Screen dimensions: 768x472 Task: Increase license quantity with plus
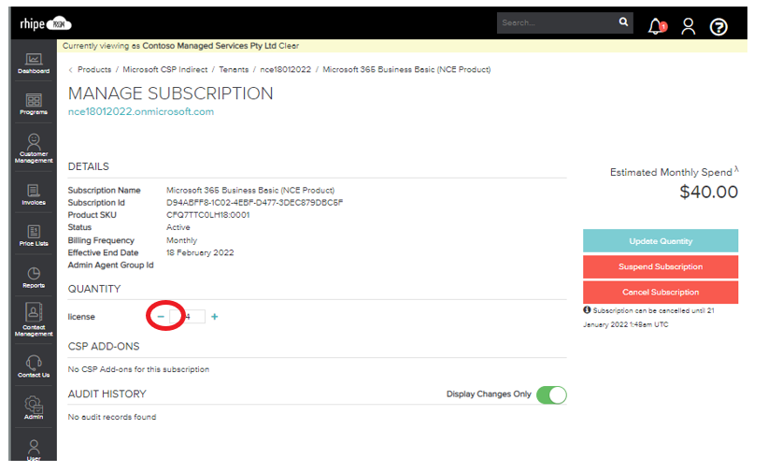point(215,317)
